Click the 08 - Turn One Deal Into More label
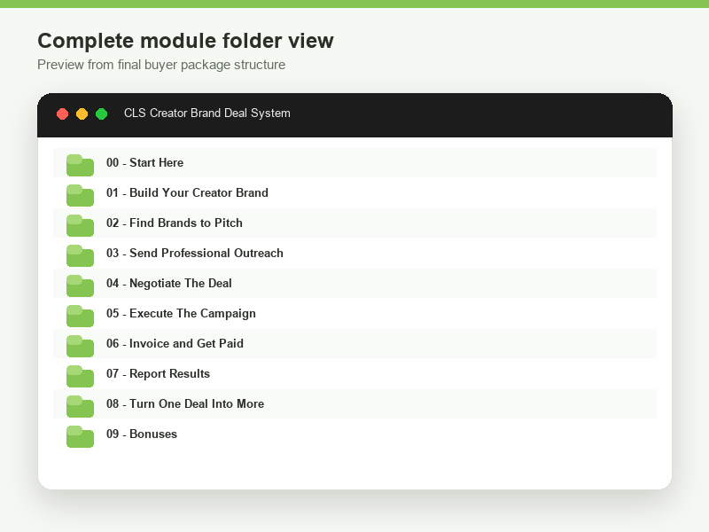Viewport: 709px width, 532px height. (x=185, y=403)
